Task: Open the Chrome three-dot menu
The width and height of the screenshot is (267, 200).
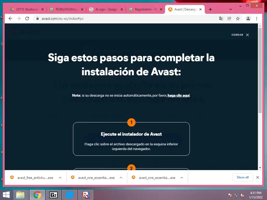Action: (257, 18)
